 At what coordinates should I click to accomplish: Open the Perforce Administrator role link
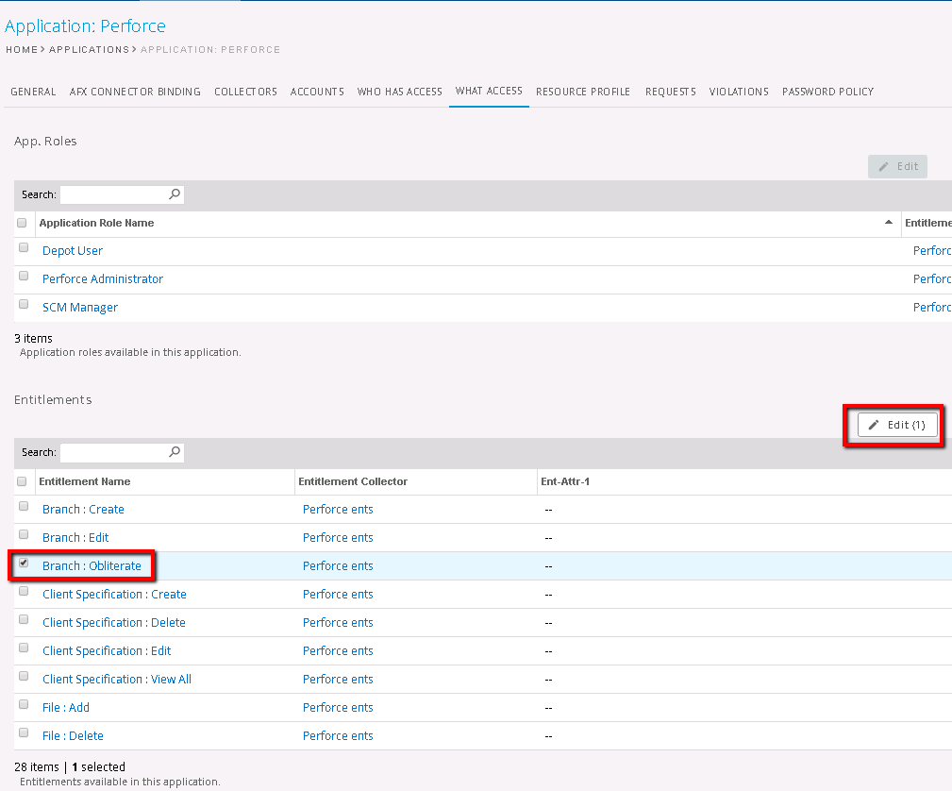103,279
